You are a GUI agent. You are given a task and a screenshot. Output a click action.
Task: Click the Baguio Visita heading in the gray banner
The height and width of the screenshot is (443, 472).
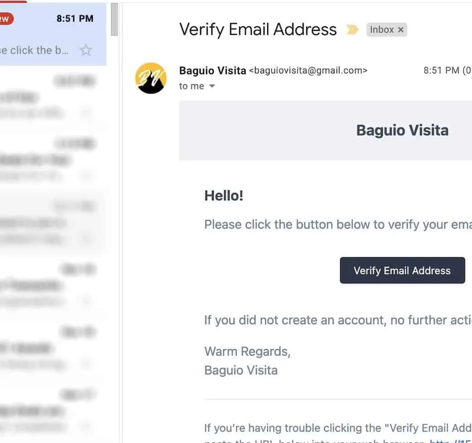point(402,130)
